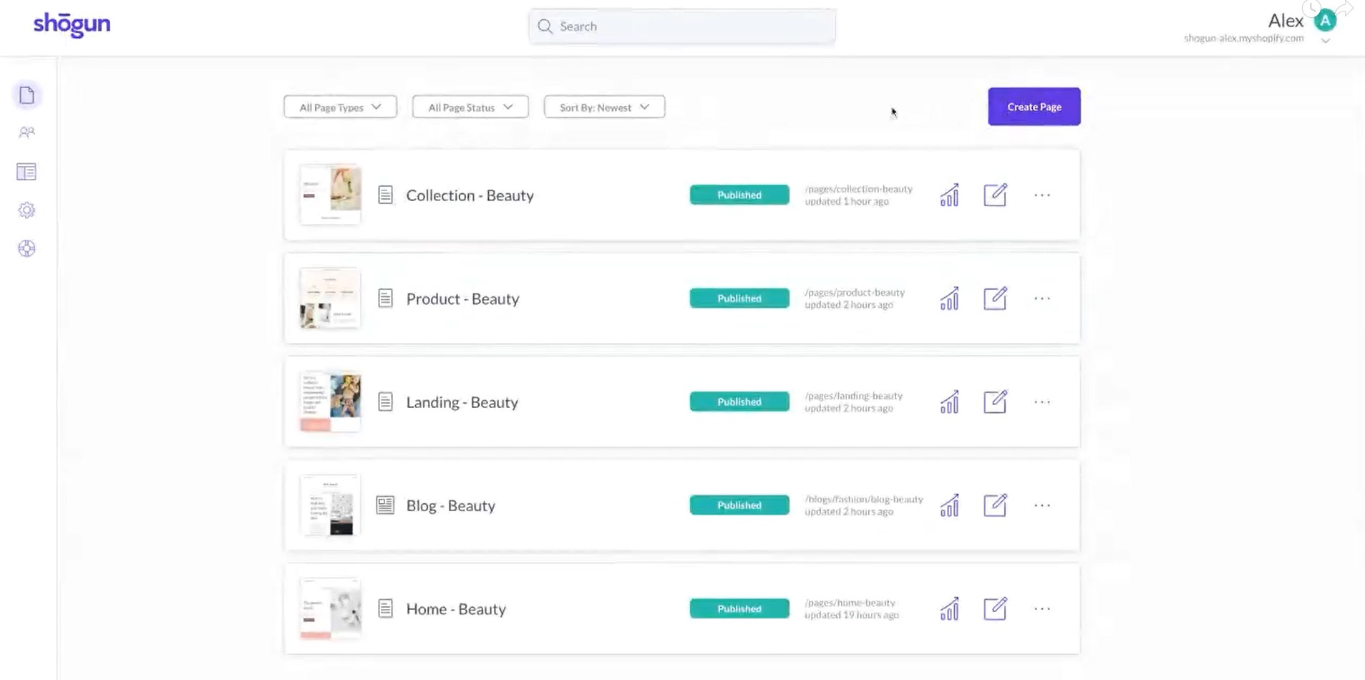The width and height of the screenshot is (1365, 680).
Task: Open the help lifebuoy sidebar icon
Action: click(27, 248)
